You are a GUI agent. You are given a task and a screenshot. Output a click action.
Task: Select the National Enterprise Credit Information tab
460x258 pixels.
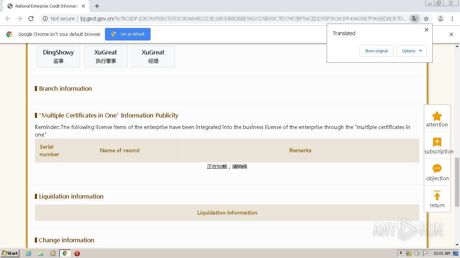(47, 6)
